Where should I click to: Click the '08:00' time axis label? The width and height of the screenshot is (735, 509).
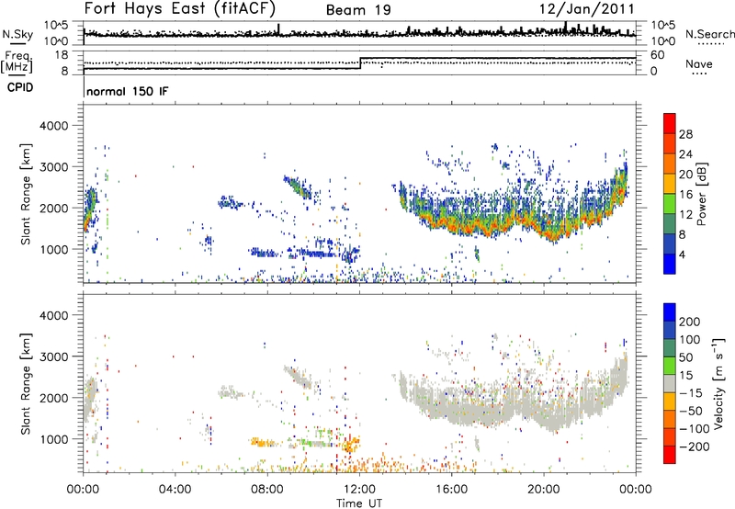point(267,490)
